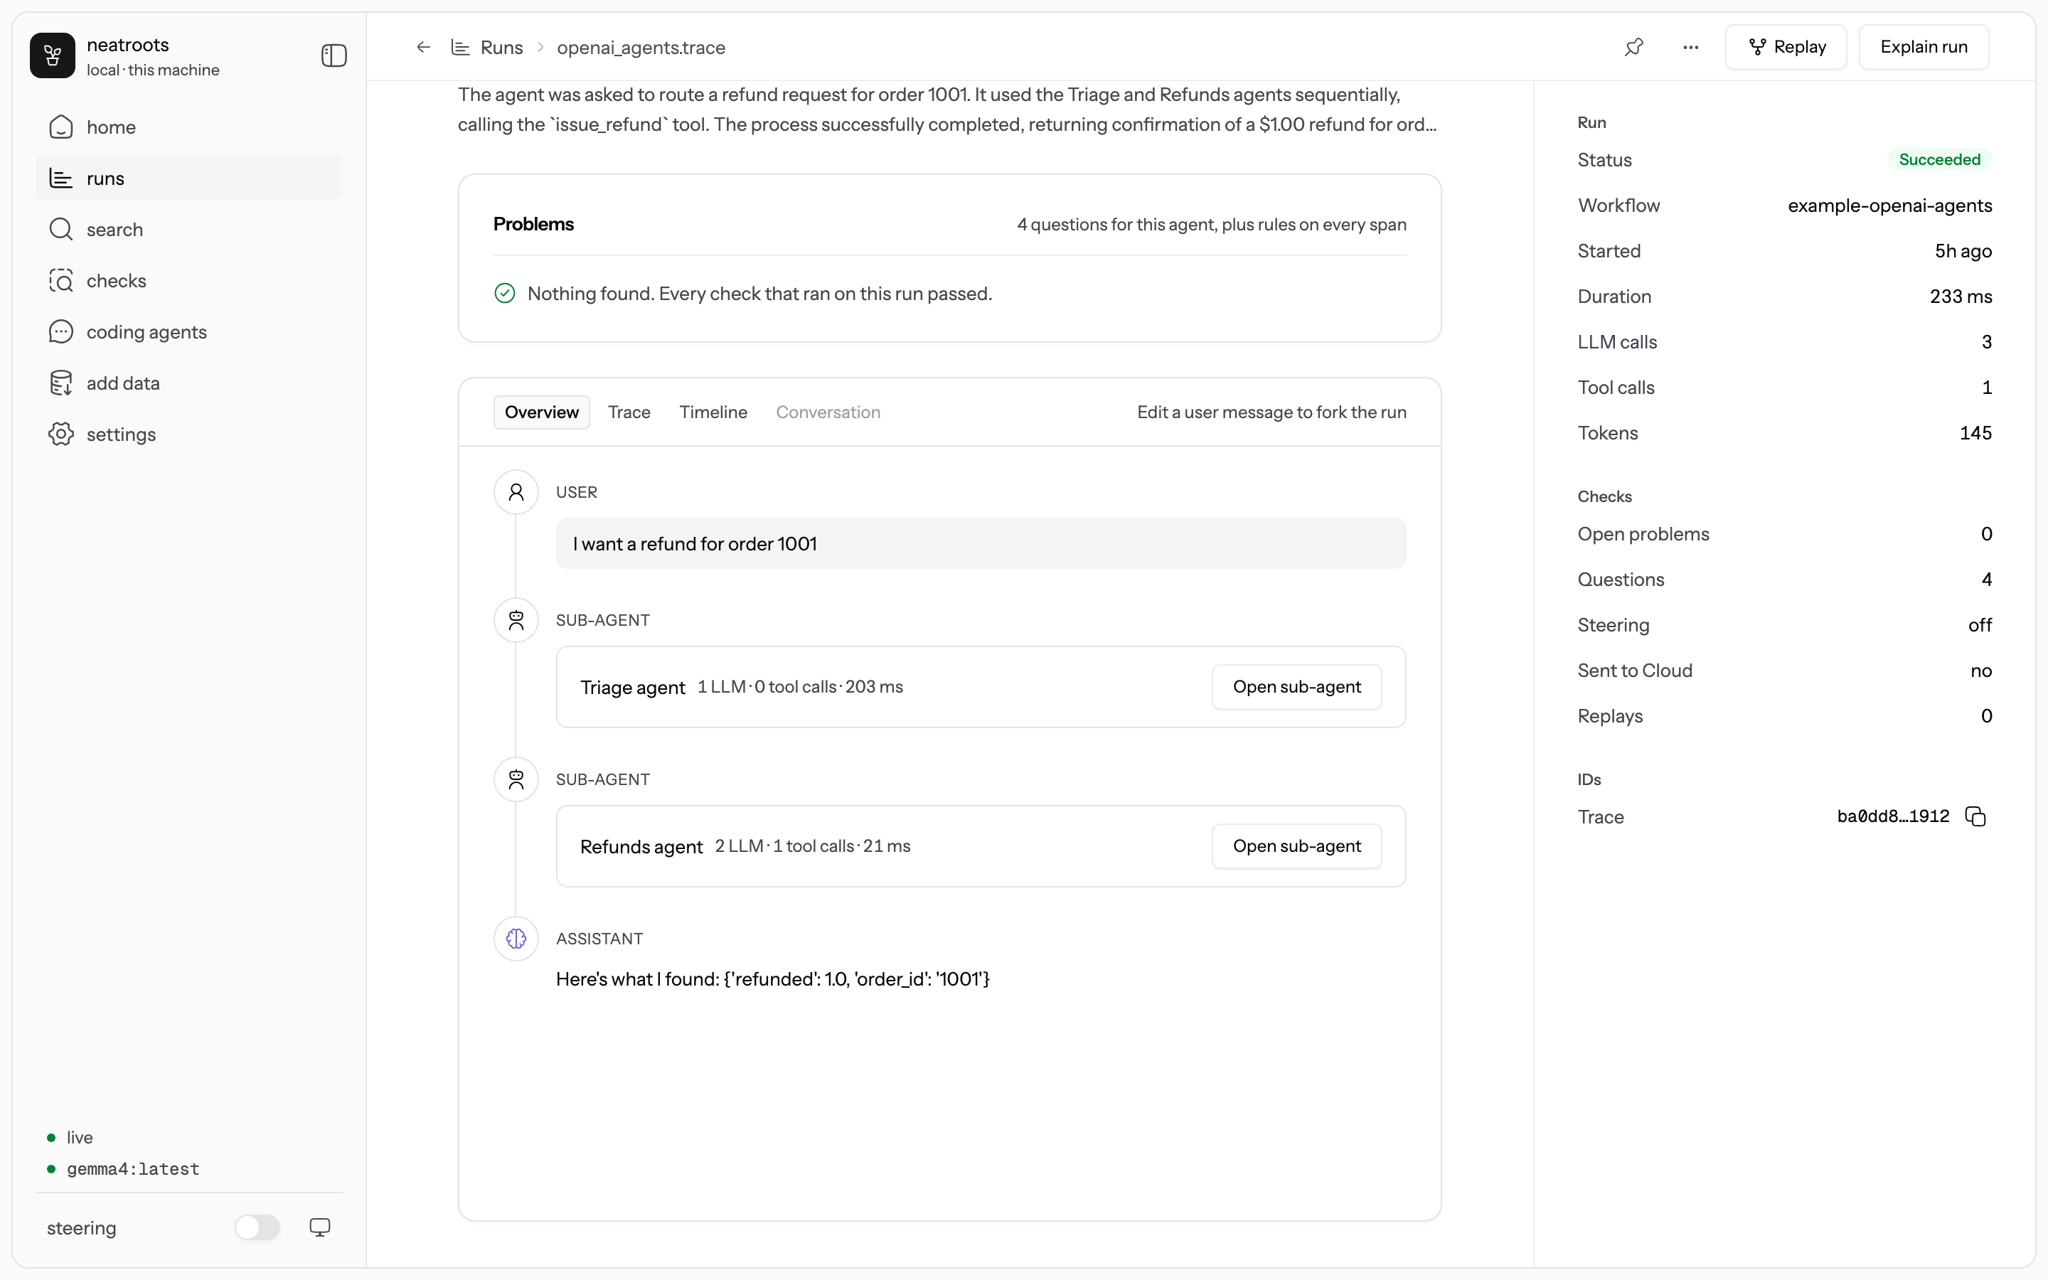Click the ASSISTANT brain icon

pyautogui.click(x=516, y=939)
